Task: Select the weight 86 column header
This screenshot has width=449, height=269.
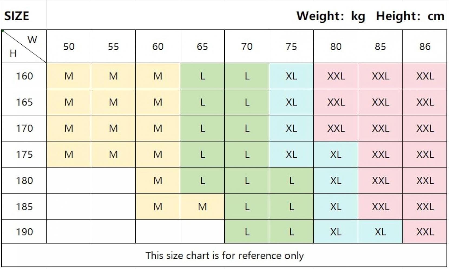Action: click(x=425, y=46)
